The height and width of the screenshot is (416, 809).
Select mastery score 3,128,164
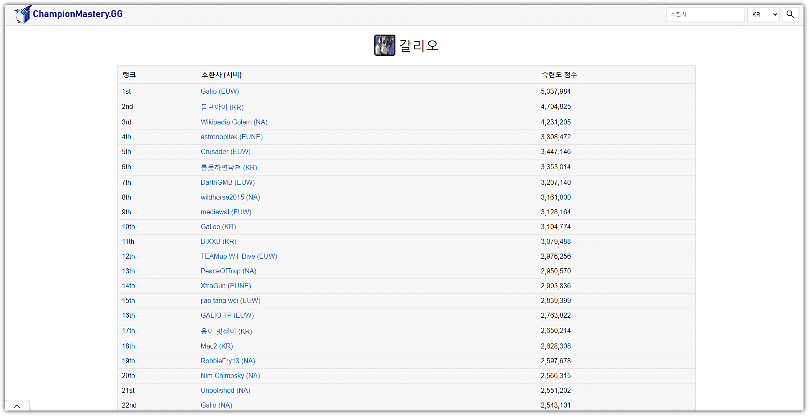point(556,212)
